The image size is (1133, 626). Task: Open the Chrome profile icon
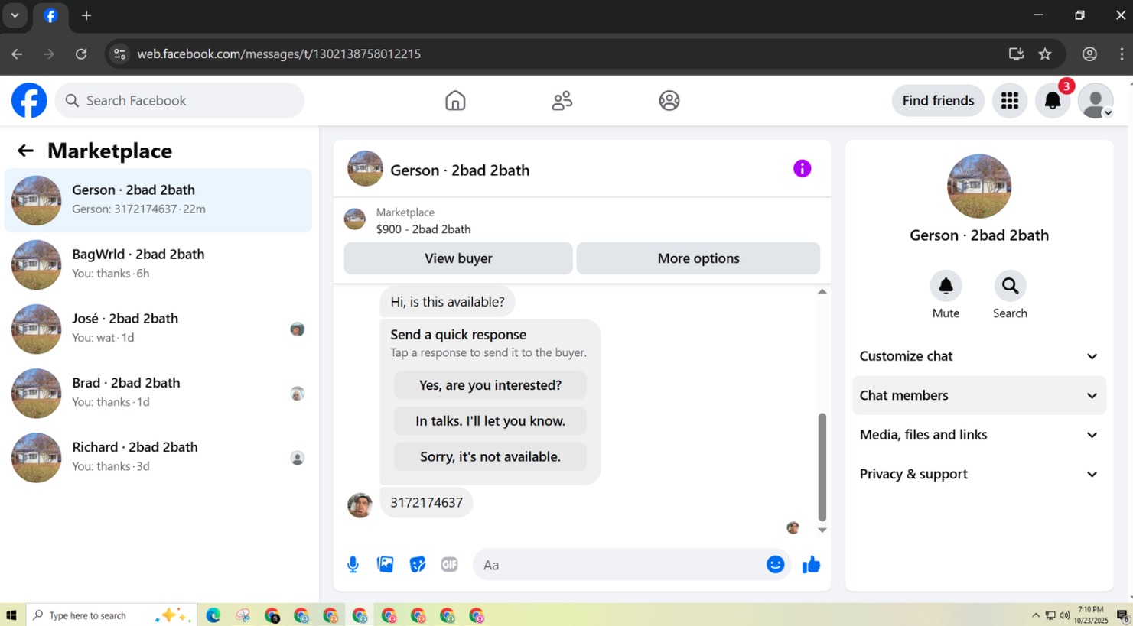point(1089,54)
